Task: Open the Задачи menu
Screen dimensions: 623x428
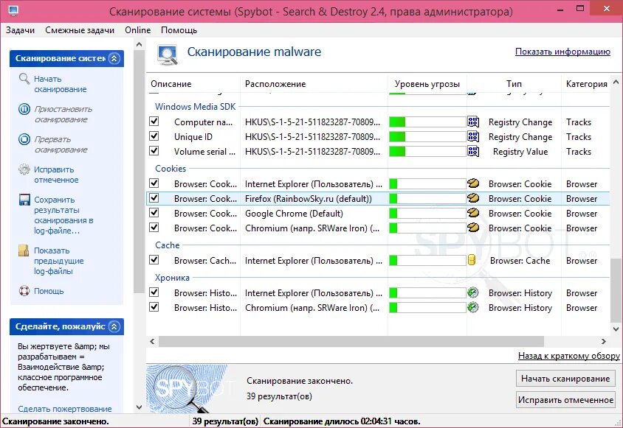Action: point(20,30)
